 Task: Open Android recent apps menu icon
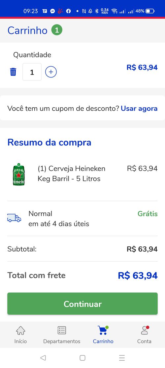pyautogui.click(x=122, y=358)
